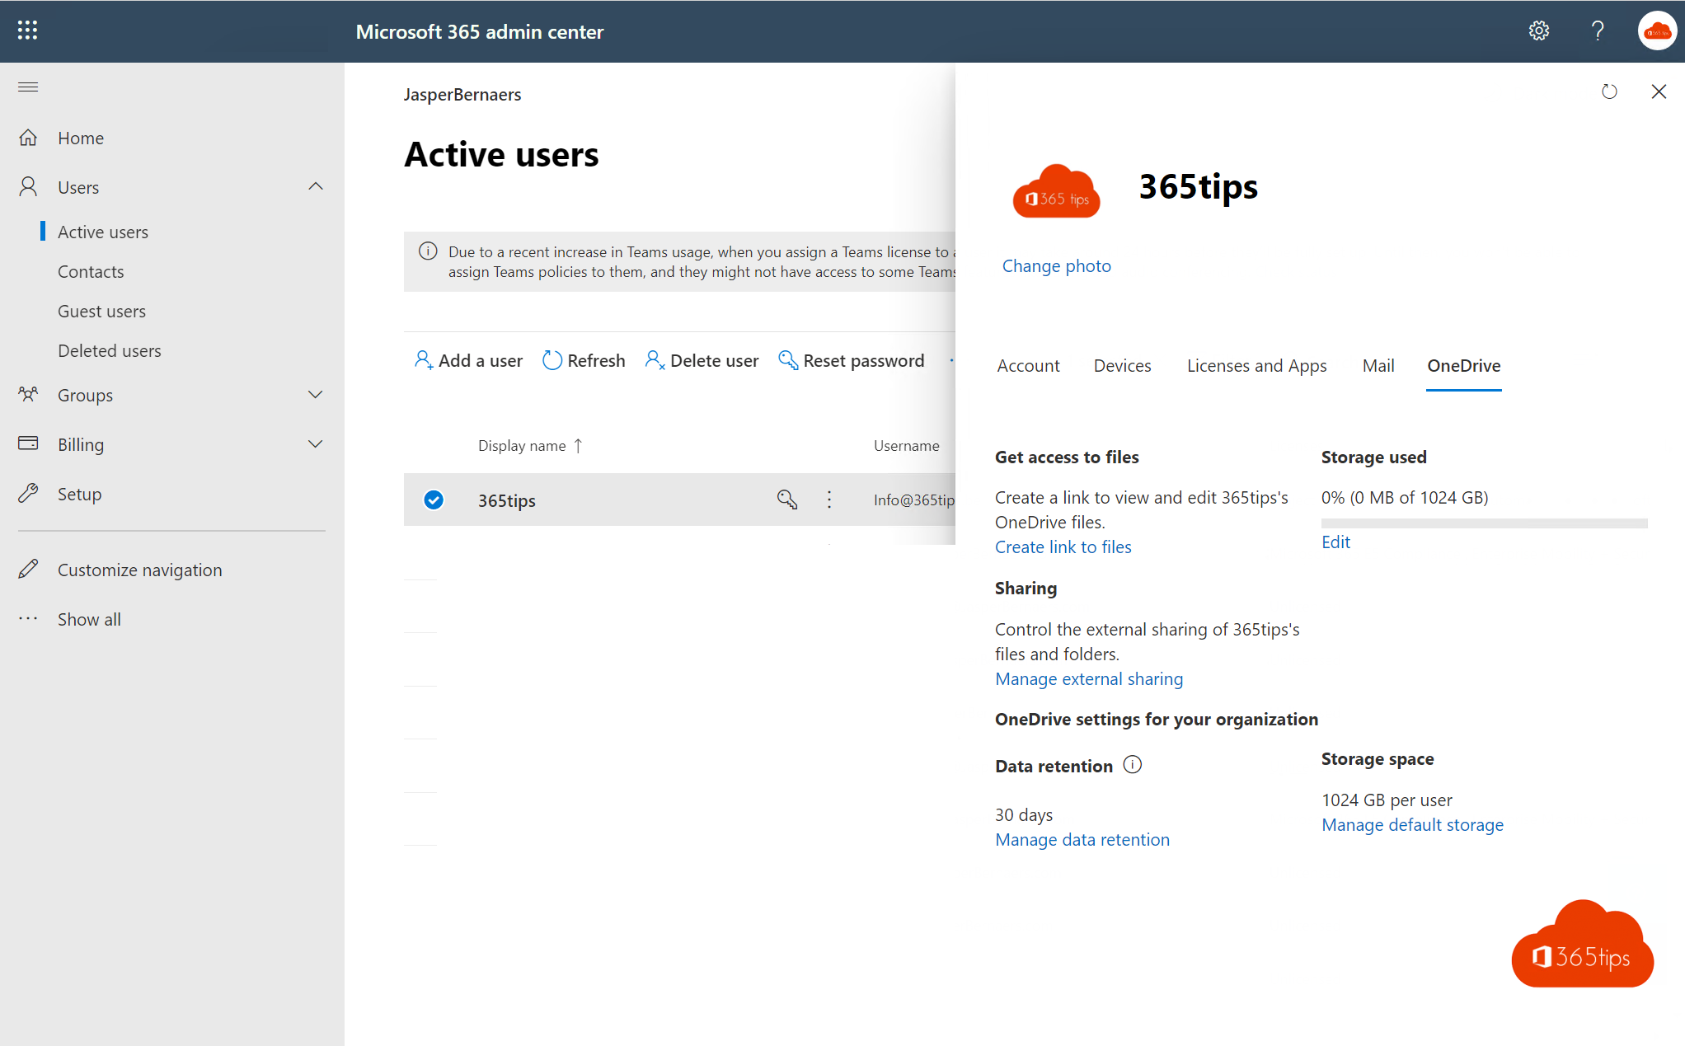Switch to the Account tab
The image size is (1685, 1046).
click(1027, 365)
